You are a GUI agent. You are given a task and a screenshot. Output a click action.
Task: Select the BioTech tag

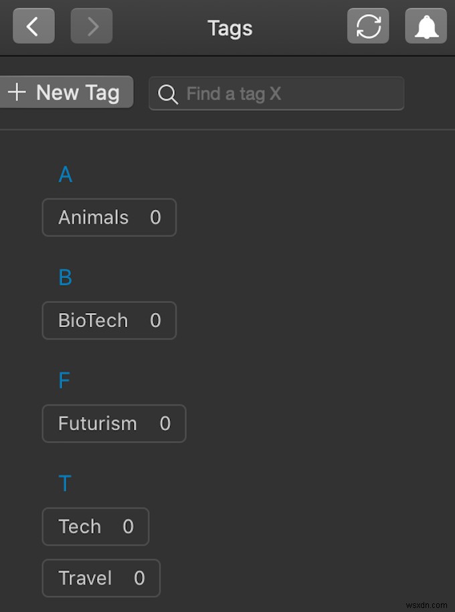tap(93, 320)
